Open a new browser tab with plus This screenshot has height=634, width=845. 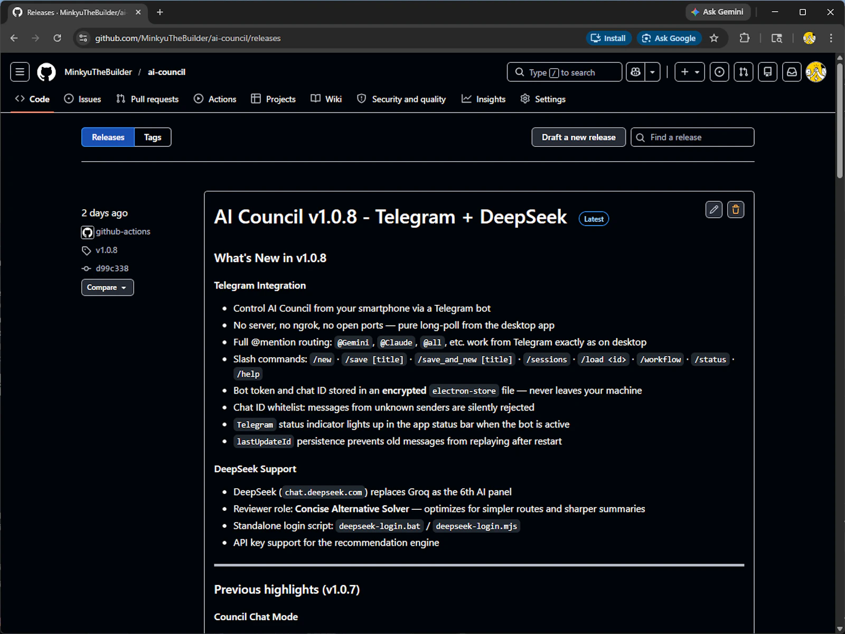[x=159, y=12]
